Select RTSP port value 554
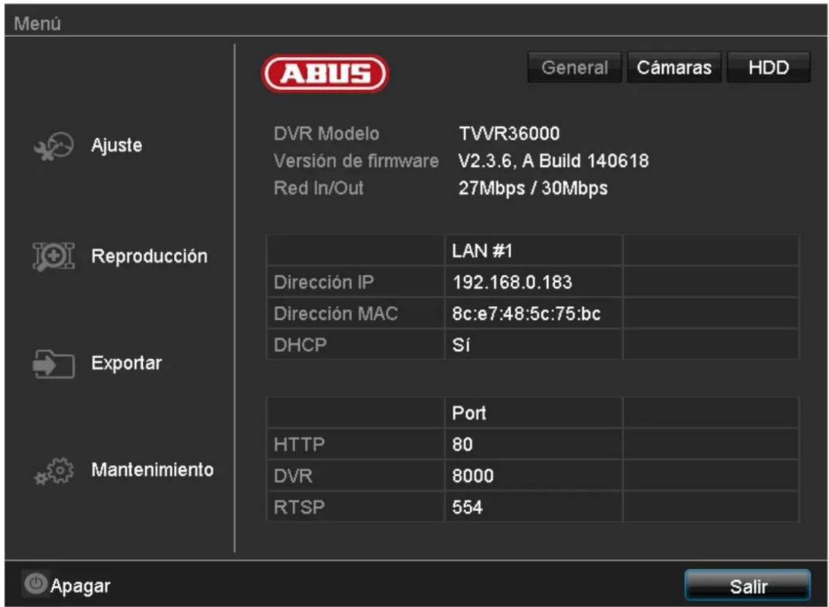The image size is (829, 607). pyautogui.click(x=467, y=507)
